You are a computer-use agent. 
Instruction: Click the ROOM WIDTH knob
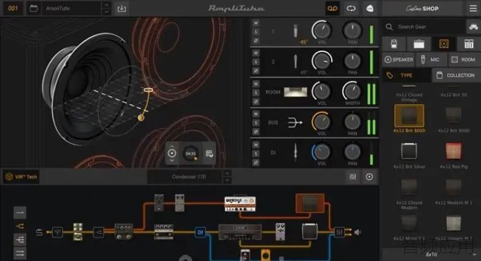(x=352, y=91)
